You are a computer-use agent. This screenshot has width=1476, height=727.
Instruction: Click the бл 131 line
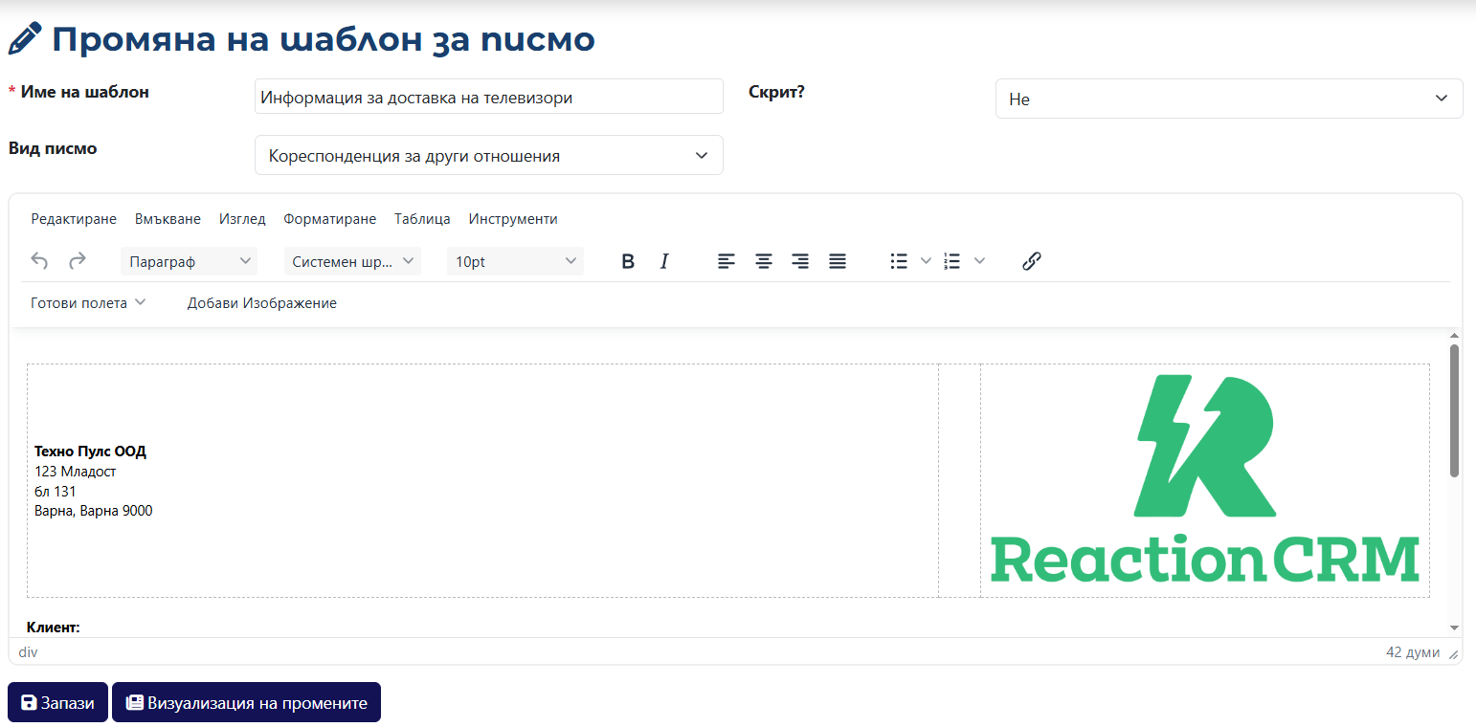(55, 492)
